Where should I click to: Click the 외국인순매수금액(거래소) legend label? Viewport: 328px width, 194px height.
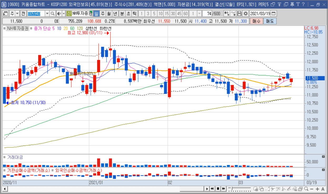point(79,171)
